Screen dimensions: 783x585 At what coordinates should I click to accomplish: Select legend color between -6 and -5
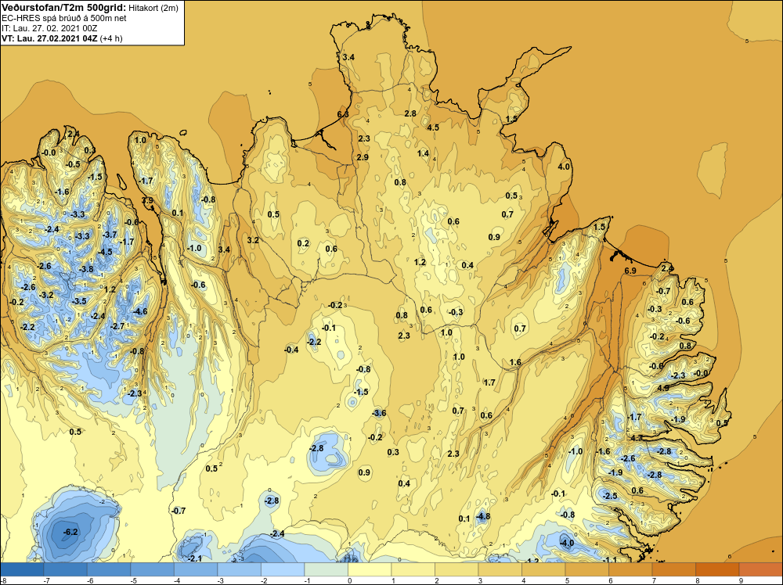(109, 569)
